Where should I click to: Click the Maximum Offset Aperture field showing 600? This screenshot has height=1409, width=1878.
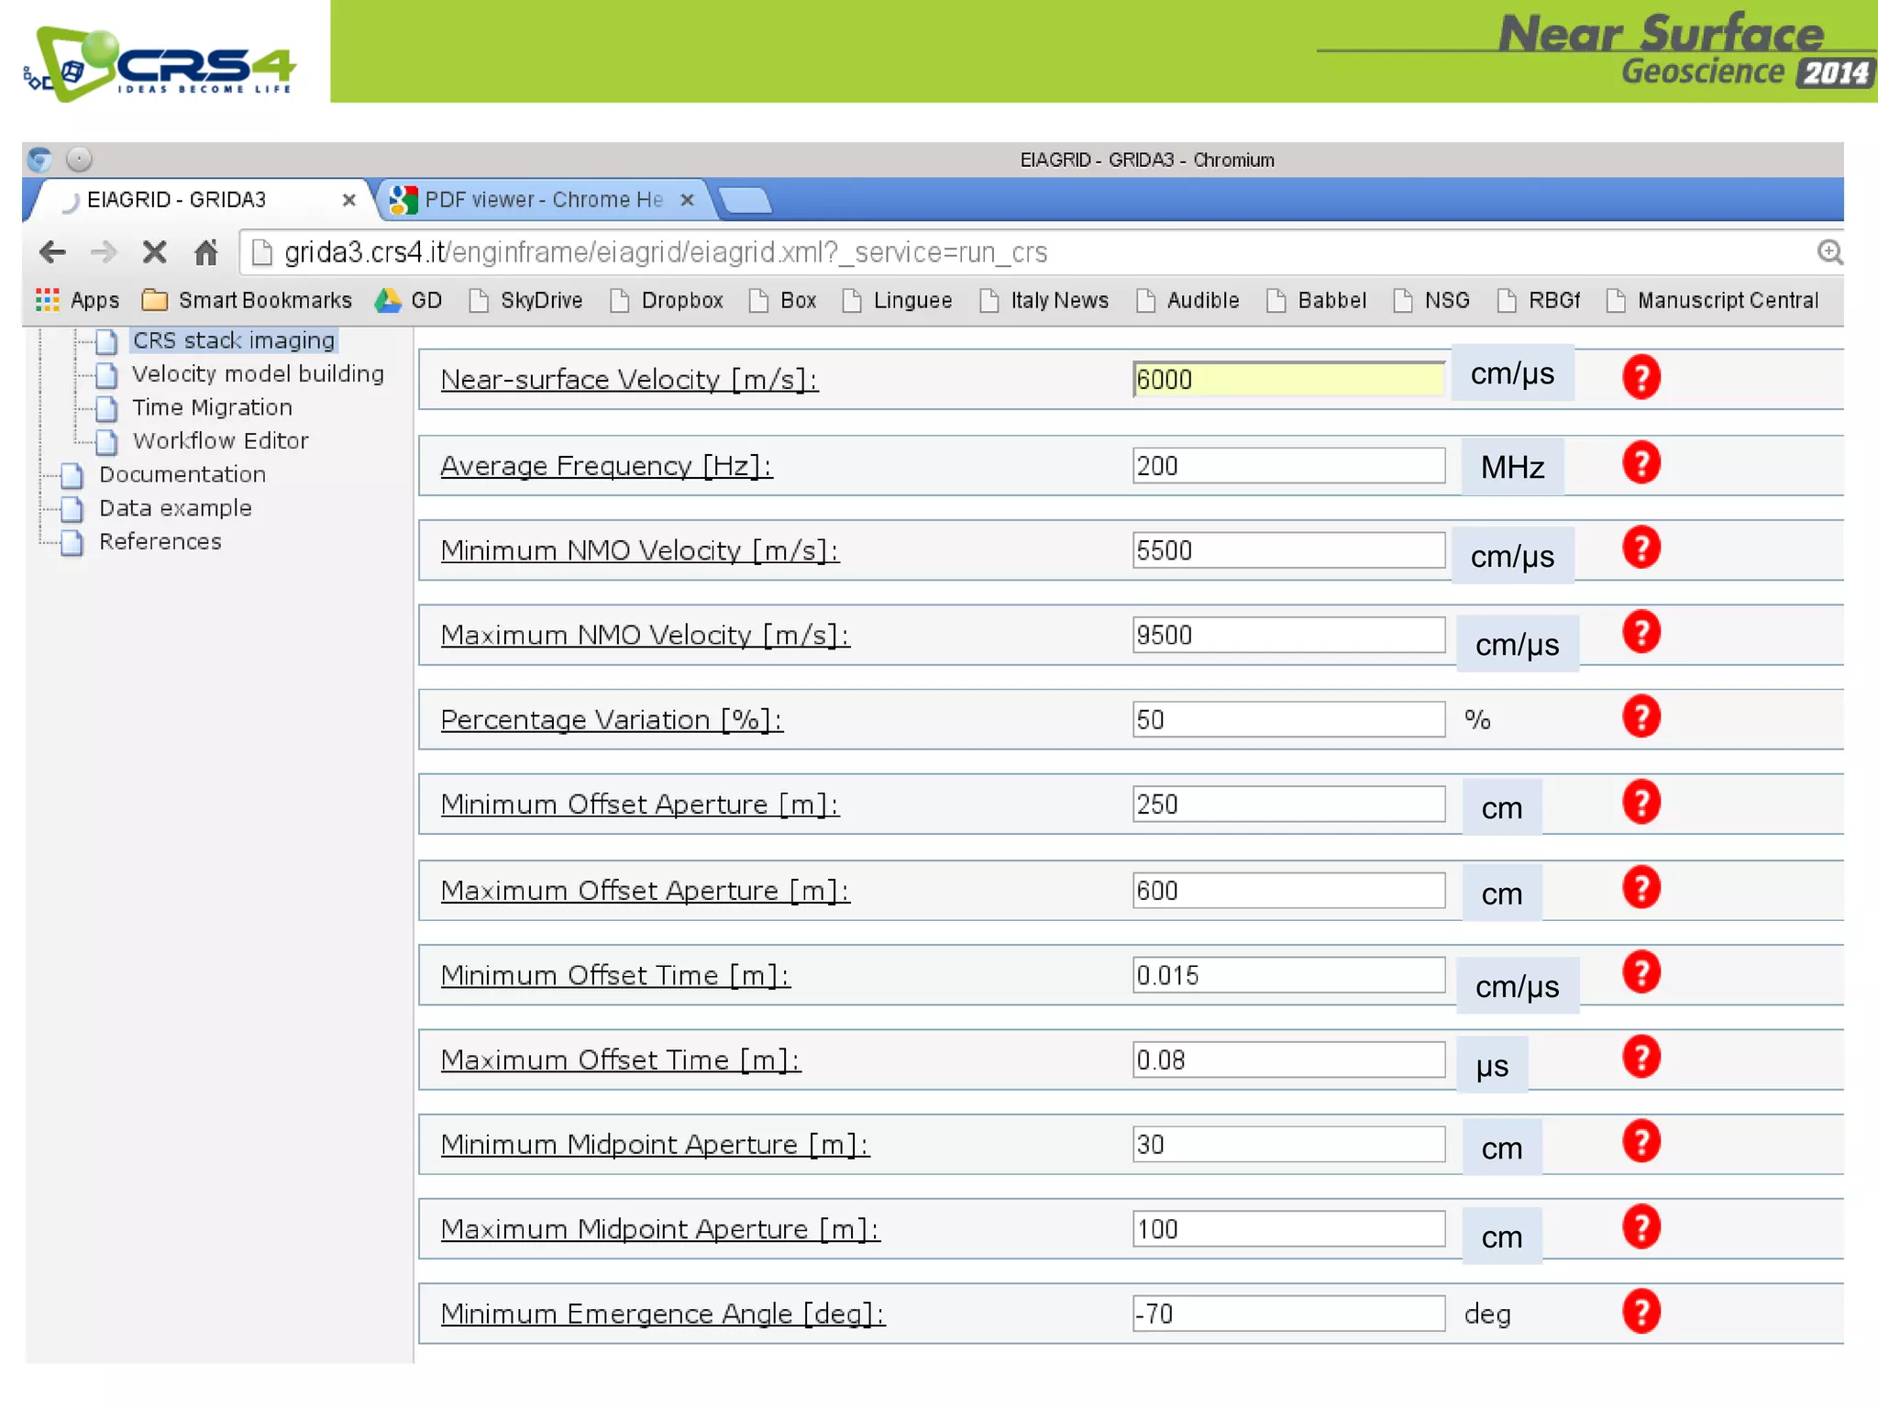[1288, 890]
